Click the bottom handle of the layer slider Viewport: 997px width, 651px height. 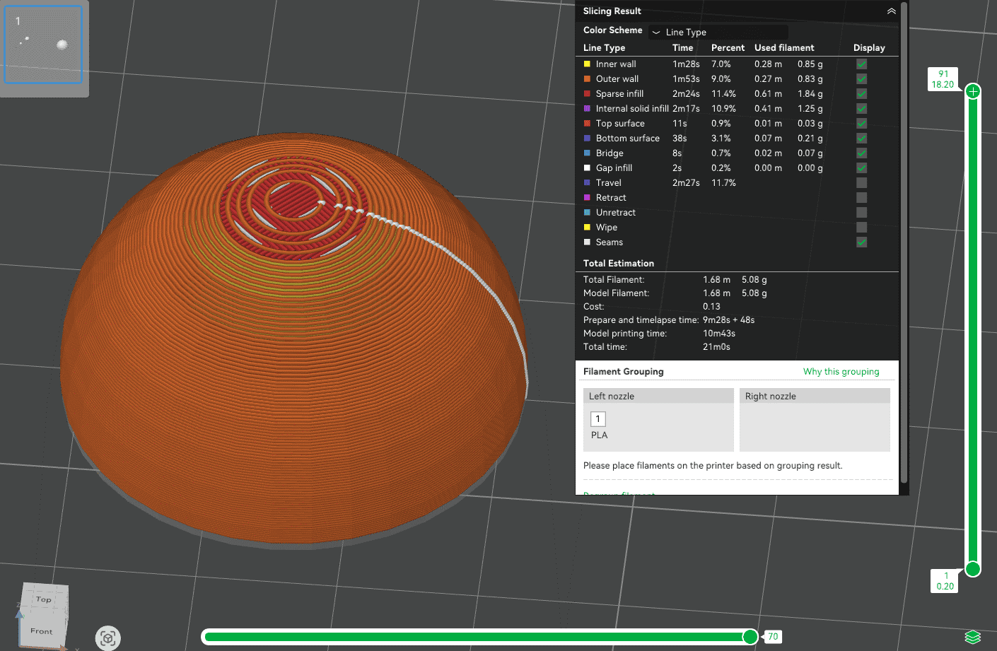point(973,569)
